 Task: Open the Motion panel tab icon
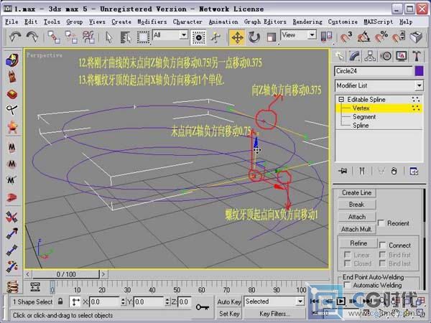point(386,56)
